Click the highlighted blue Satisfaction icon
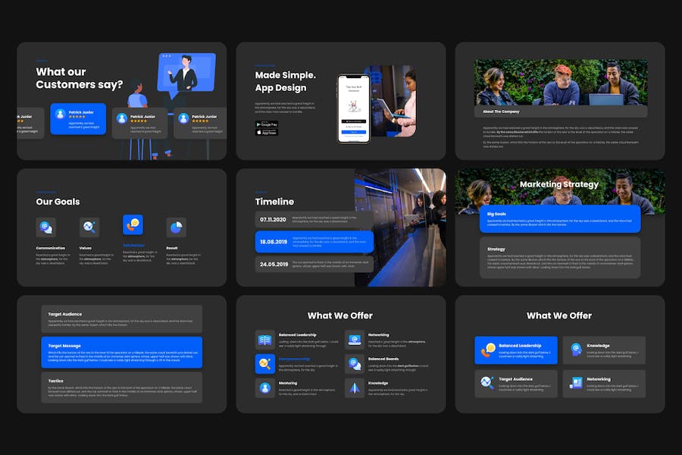This screenshot has height=455, width=682. [x=133, y=224]
